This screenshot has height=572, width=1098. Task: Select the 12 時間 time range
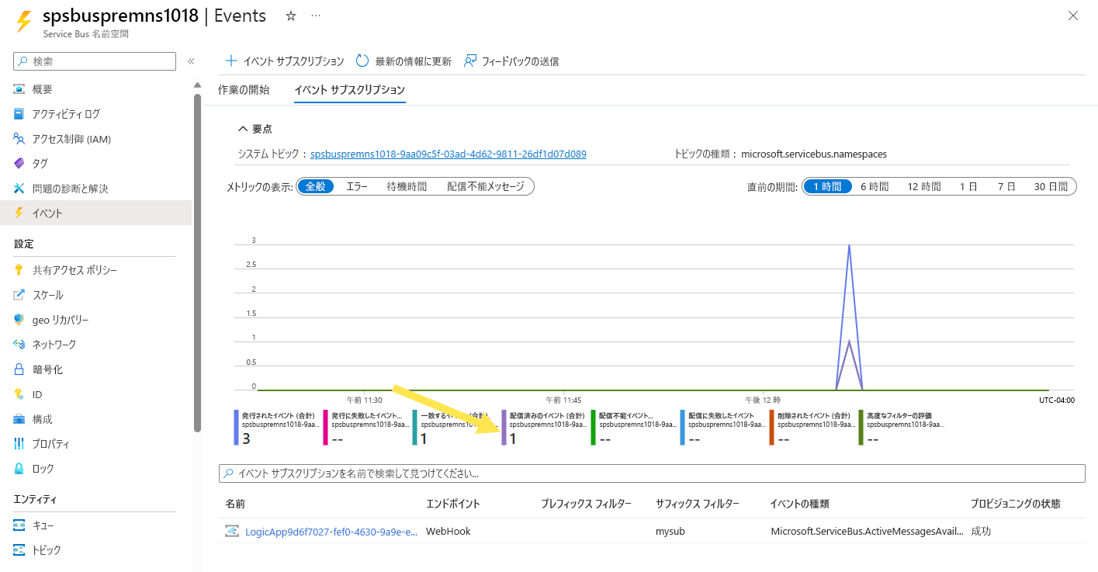point(923,186)
